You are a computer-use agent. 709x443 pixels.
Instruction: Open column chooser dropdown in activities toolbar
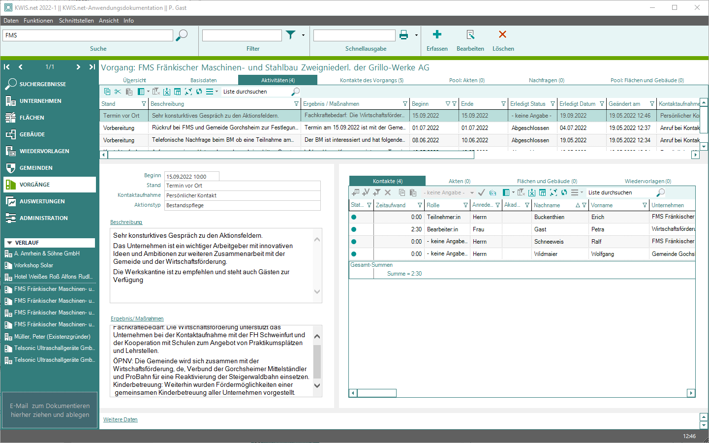tap(148, 92)
